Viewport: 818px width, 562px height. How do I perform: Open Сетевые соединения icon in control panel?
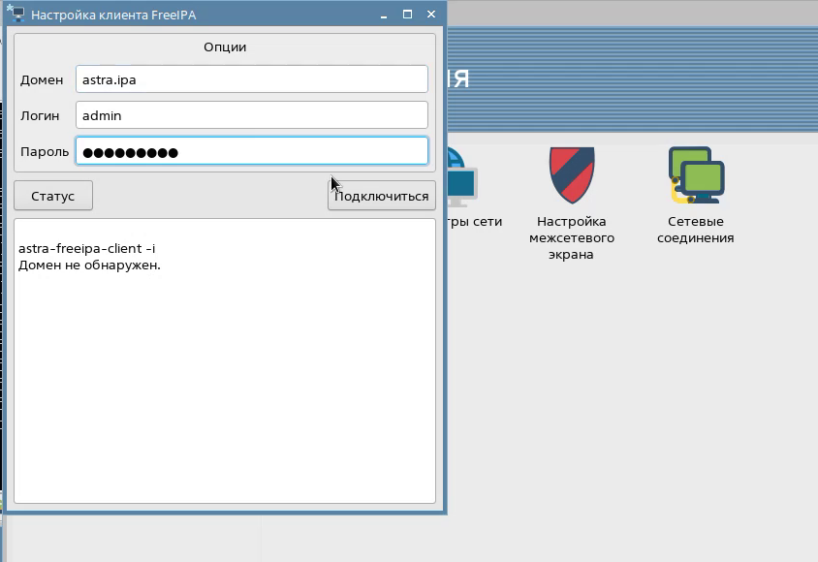coord(696,174)
